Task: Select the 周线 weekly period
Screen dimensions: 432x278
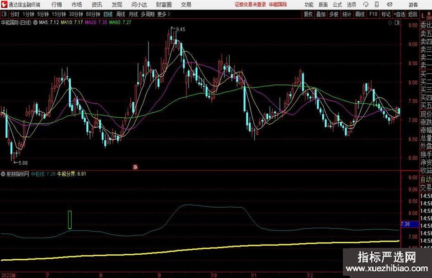Action: (x=120, y=14)
